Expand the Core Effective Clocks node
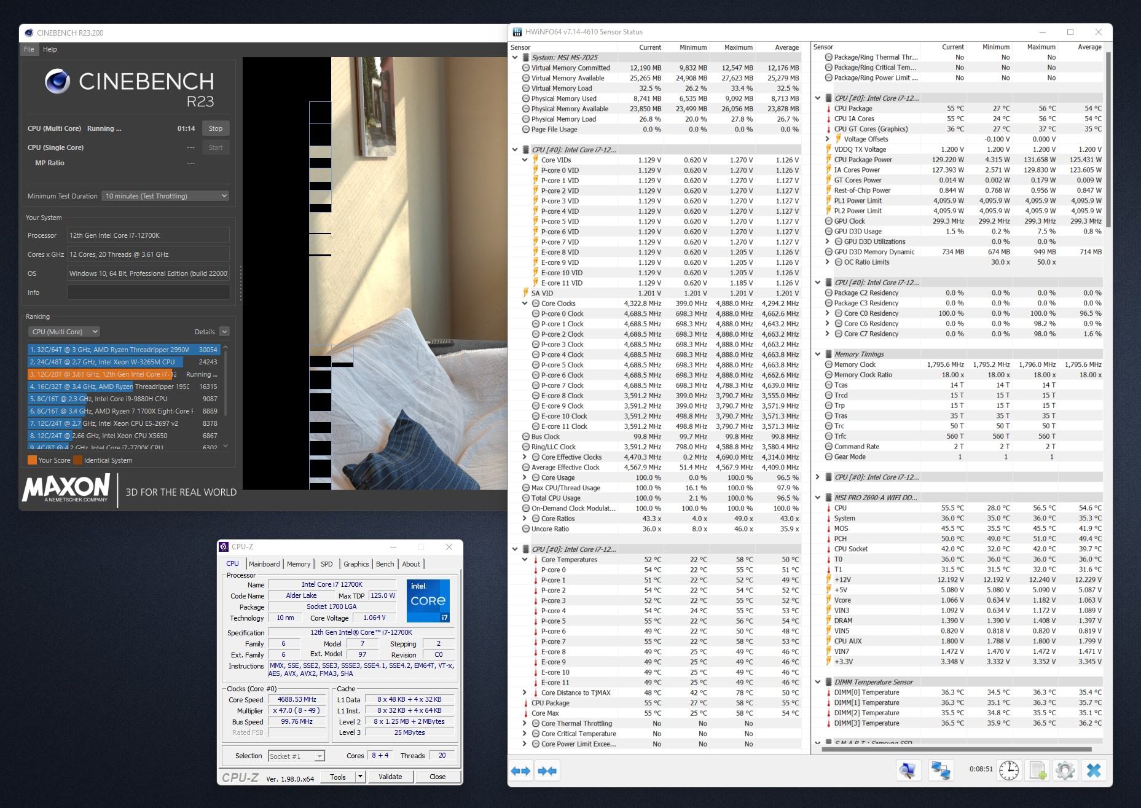 (x=525, y=457)
